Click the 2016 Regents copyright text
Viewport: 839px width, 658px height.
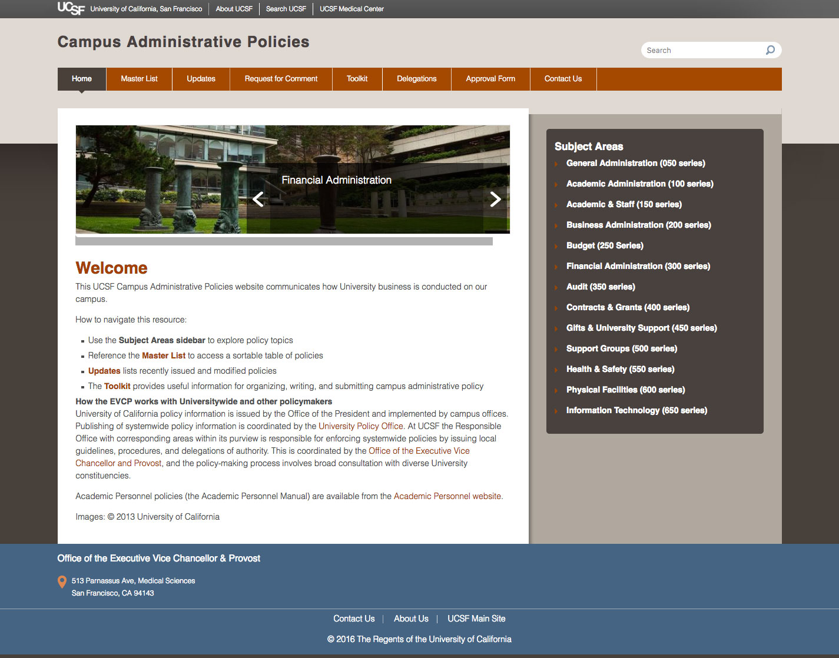pyautogui.click(x=419, y=639)
